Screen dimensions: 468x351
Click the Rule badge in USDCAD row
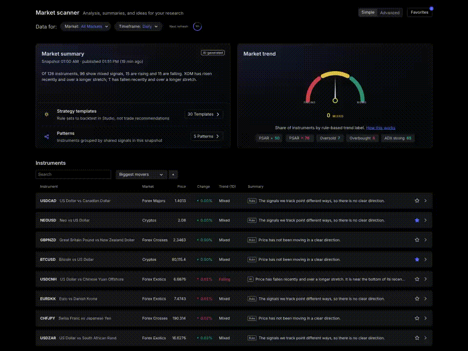tap(252, 201)
